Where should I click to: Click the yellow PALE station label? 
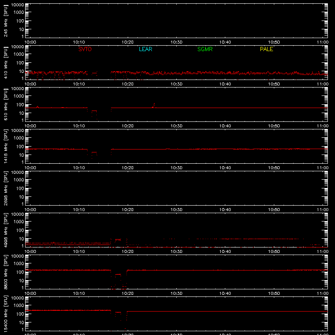266,49
